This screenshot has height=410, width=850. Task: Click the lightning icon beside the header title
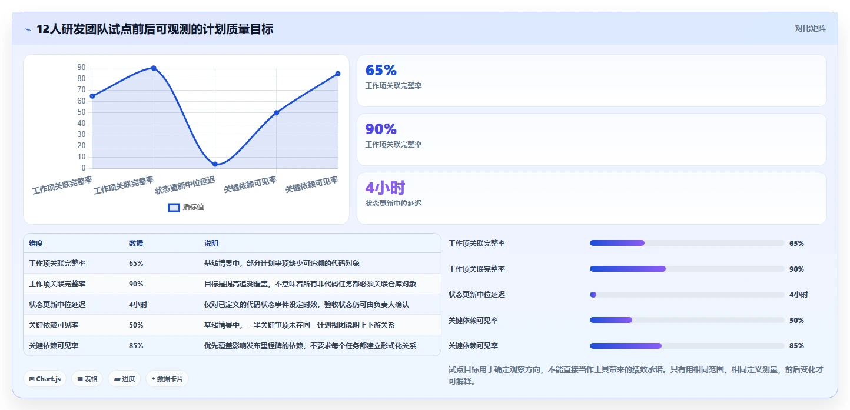[28, 29]
